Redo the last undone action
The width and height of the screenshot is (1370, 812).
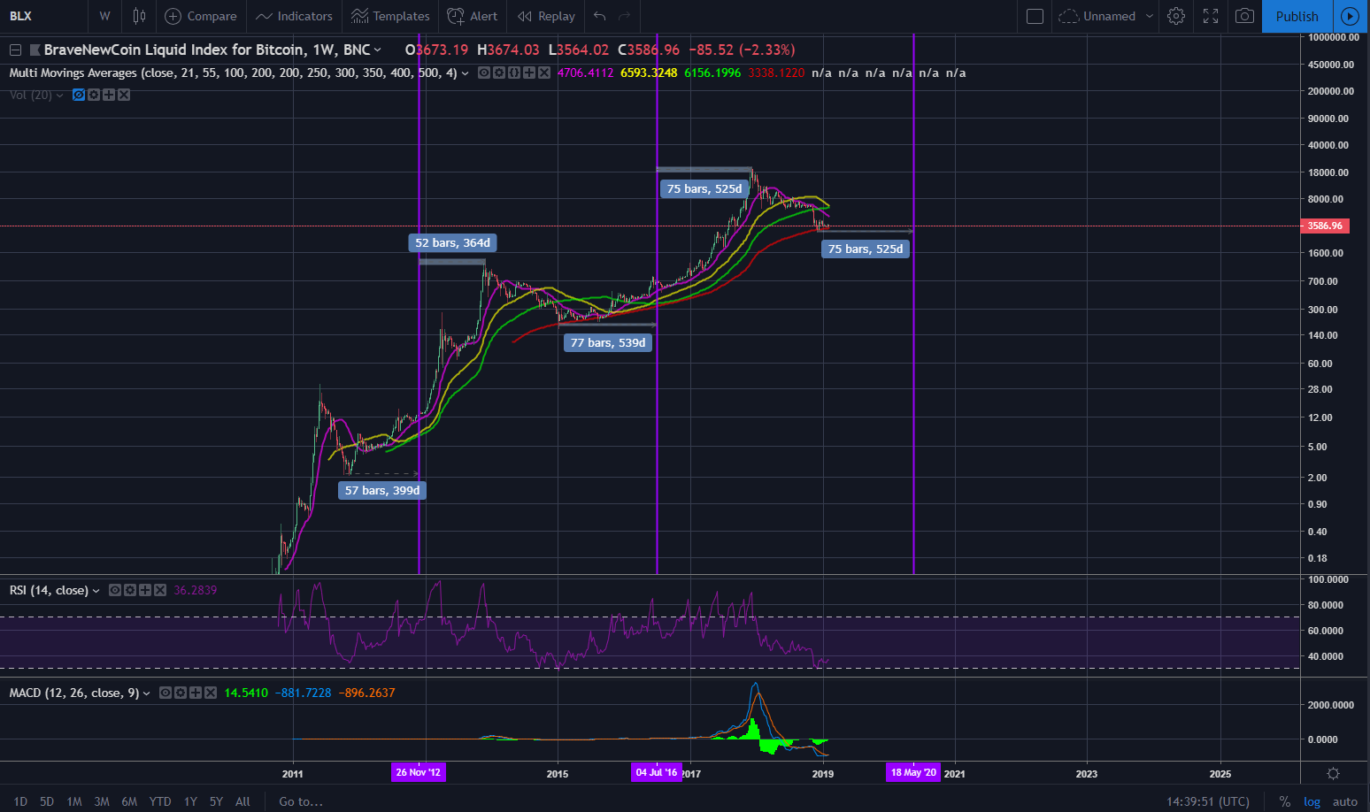click(625, 16)
